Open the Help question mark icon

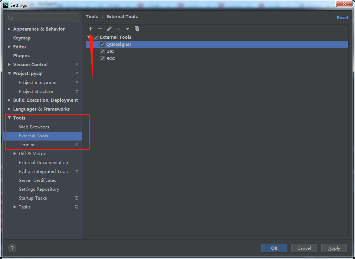[12, 248]
